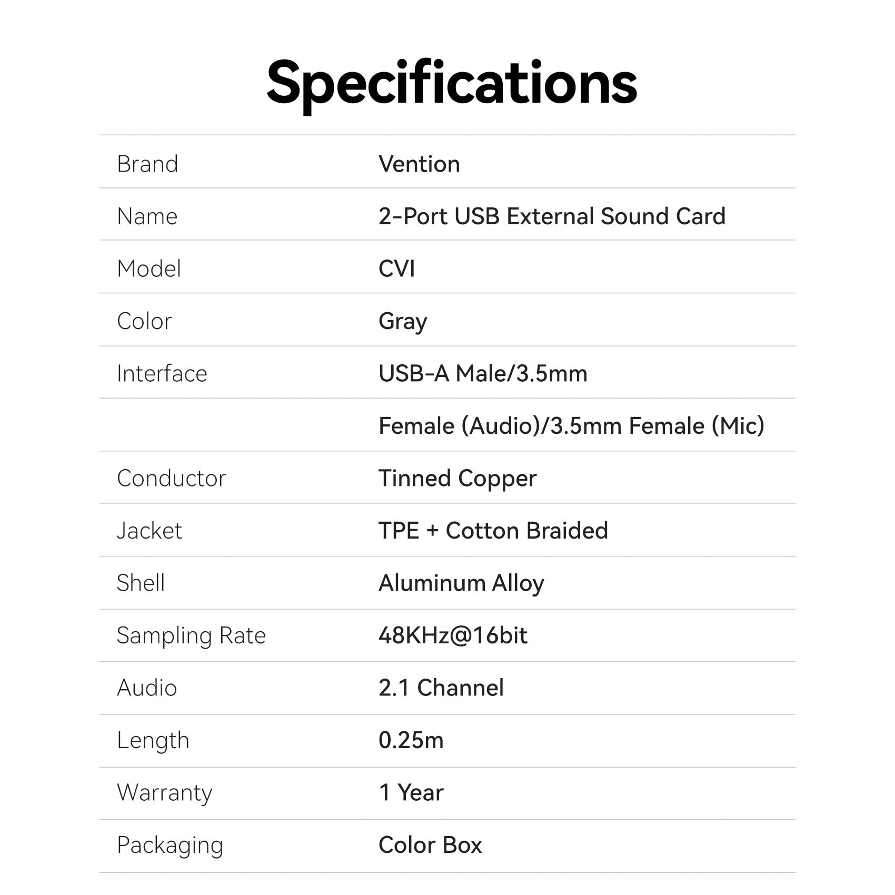Click the Aluminum Alloy shell value

pyautogui.click(x=461, y=583)
